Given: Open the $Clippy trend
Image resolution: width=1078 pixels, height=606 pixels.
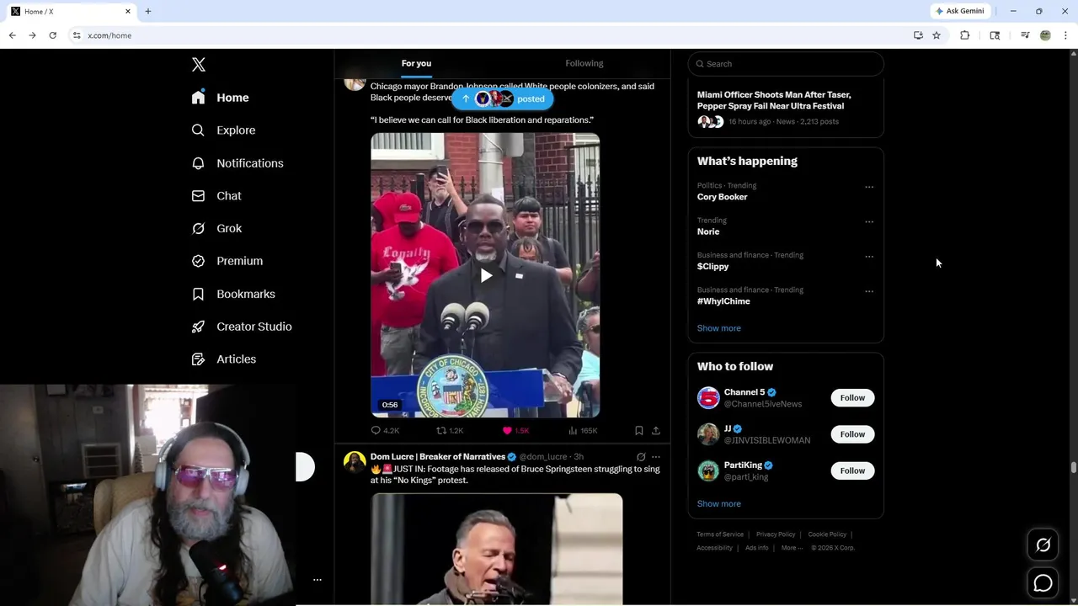Looking at the screenshot, I should [x=713, y=266].
